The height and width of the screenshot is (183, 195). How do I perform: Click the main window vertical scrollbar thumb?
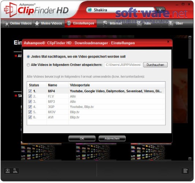pyautogui.click(x=190, y=49)
